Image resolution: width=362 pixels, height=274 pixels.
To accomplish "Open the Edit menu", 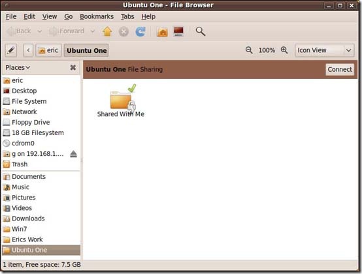I will (x=29, y=16).
